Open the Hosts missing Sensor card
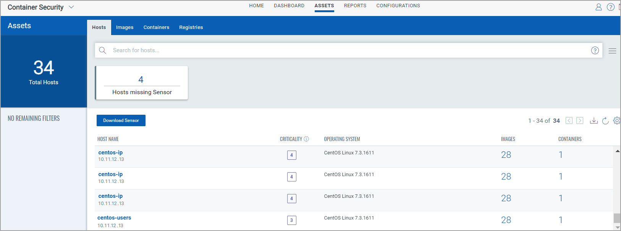The width and height of the screenshot is (621, 231). 142,83
